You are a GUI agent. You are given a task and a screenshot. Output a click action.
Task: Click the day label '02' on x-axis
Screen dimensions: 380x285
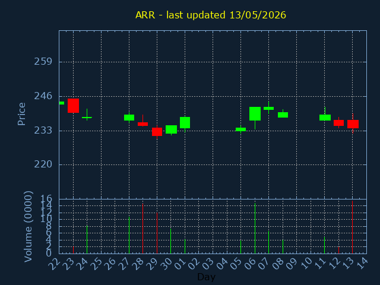(x=194, y=264)
